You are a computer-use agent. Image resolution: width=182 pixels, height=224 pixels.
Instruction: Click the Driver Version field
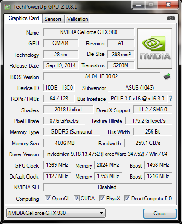108,154
